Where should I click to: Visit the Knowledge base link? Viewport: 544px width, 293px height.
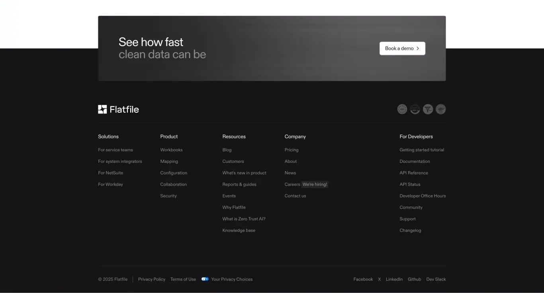tap(239, 231)
